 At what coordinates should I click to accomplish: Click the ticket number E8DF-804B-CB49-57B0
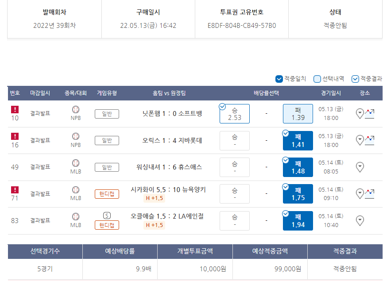pyautogui.click(x=242, y=26)
